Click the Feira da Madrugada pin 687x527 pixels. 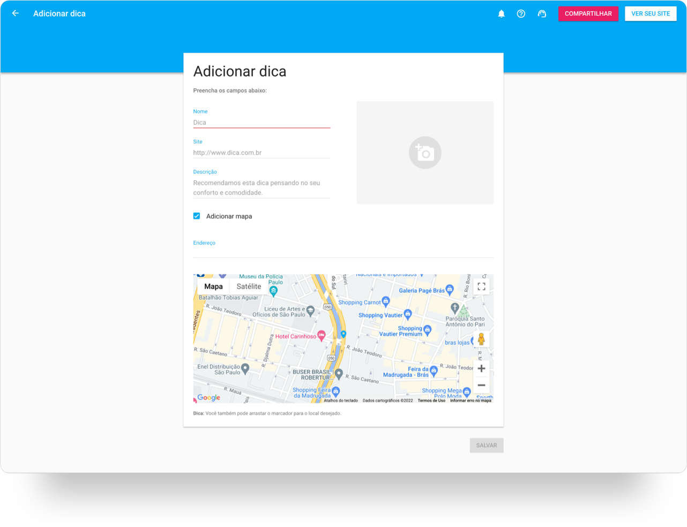coord(434,370)
